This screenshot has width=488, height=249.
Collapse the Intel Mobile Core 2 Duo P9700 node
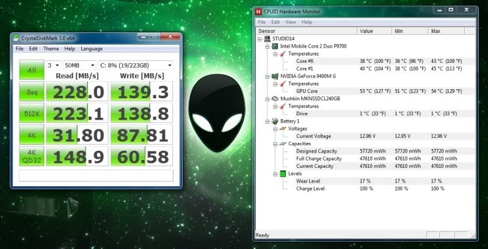268,46
